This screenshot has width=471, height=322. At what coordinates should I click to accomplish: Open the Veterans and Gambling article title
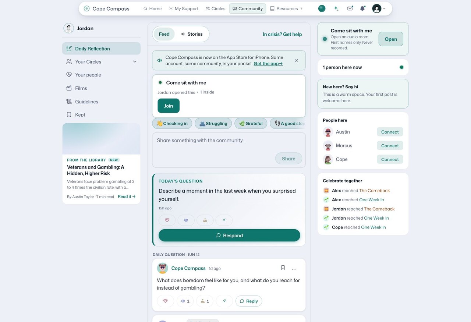(96, 170)
